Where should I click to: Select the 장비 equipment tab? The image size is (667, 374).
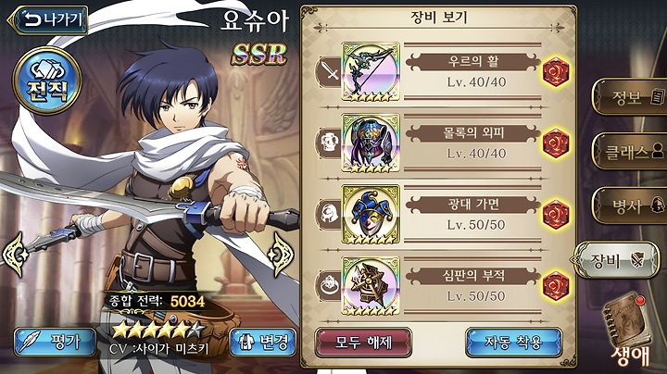616,260
